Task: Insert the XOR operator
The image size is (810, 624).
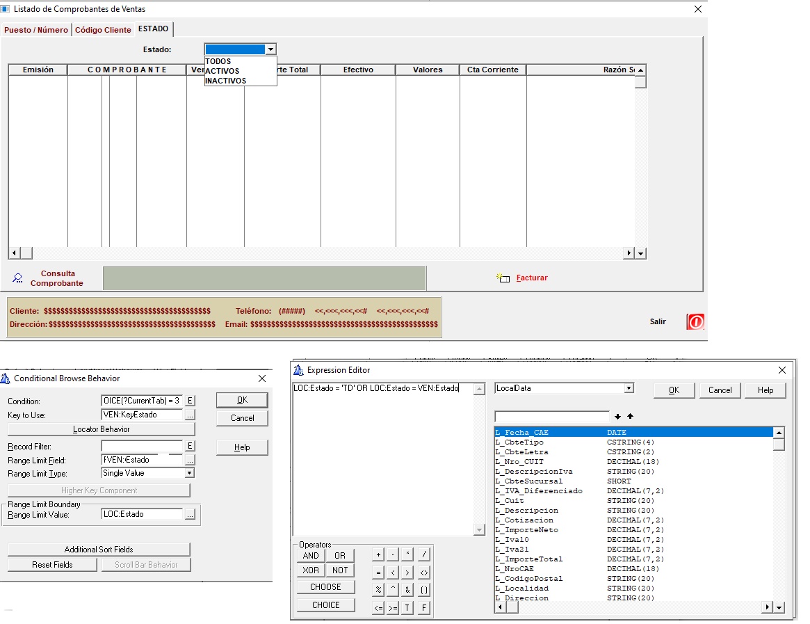Action: pyautogui.click(x=311, y=570)
